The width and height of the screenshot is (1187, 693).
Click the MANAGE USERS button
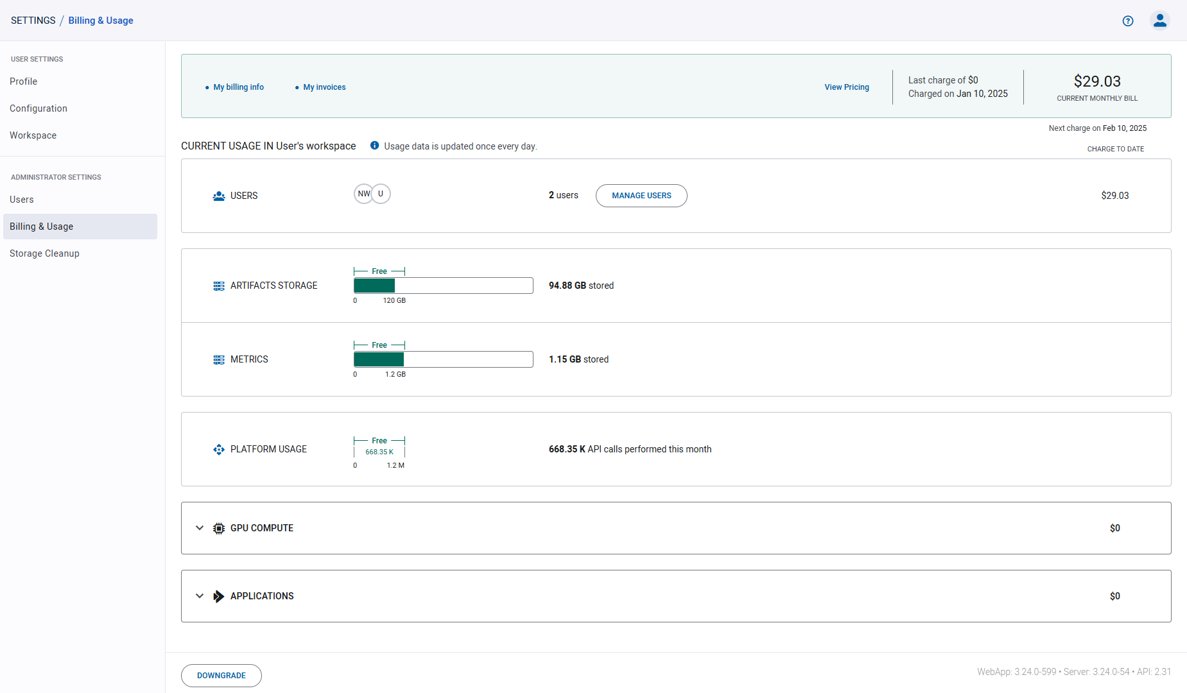tap(641, 196)
